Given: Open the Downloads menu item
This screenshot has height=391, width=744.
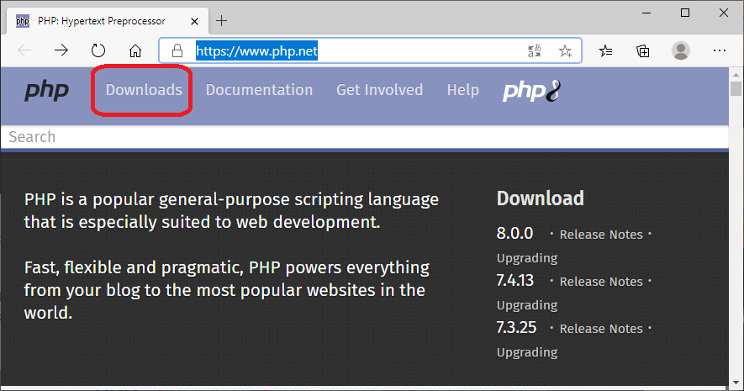Looking at the screenshot, I should tap(144, 90).
